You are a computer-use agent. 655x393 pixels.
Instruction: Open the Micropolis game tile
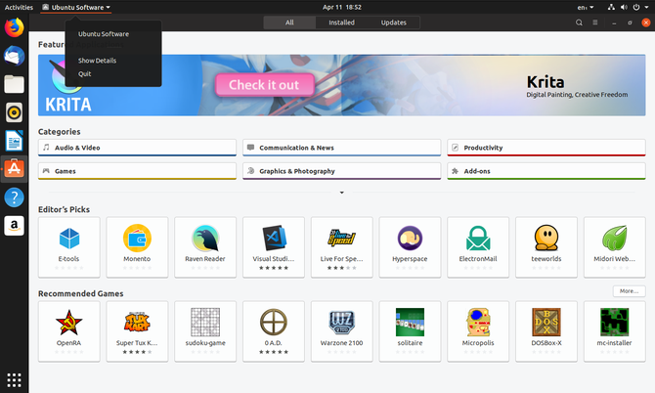pyautogui.click(x=478, y=331)
